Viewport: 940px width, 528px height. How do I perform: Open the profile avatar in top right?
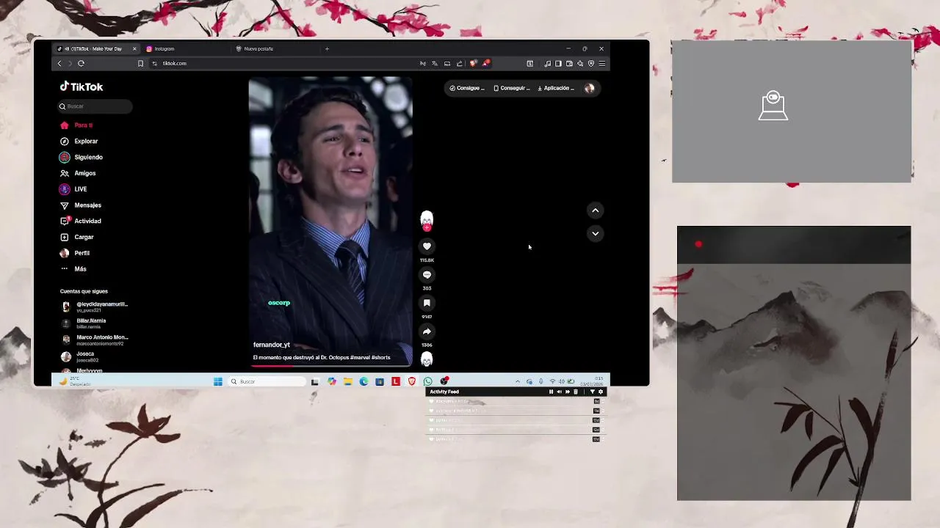click(589, 88)
